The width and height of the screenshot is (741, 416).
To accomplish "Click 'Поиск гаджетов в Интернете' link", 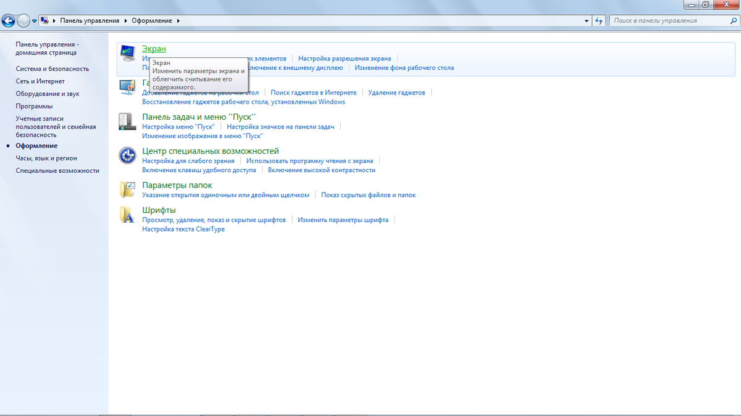I will (x=314, y=93).
